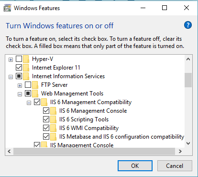This screenshot has height=177, width=198.
Task: Close the Windows Features dialog
Action: [x=187, y=8]
